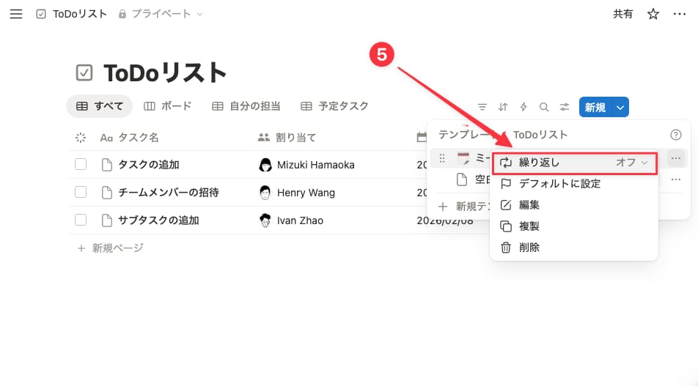Switch to the ボード view tab

[x=168, y=106]
